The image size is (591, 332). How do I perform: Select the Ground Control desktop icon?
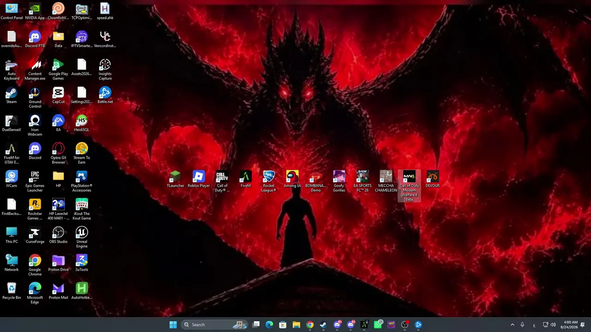coord(35,98)
